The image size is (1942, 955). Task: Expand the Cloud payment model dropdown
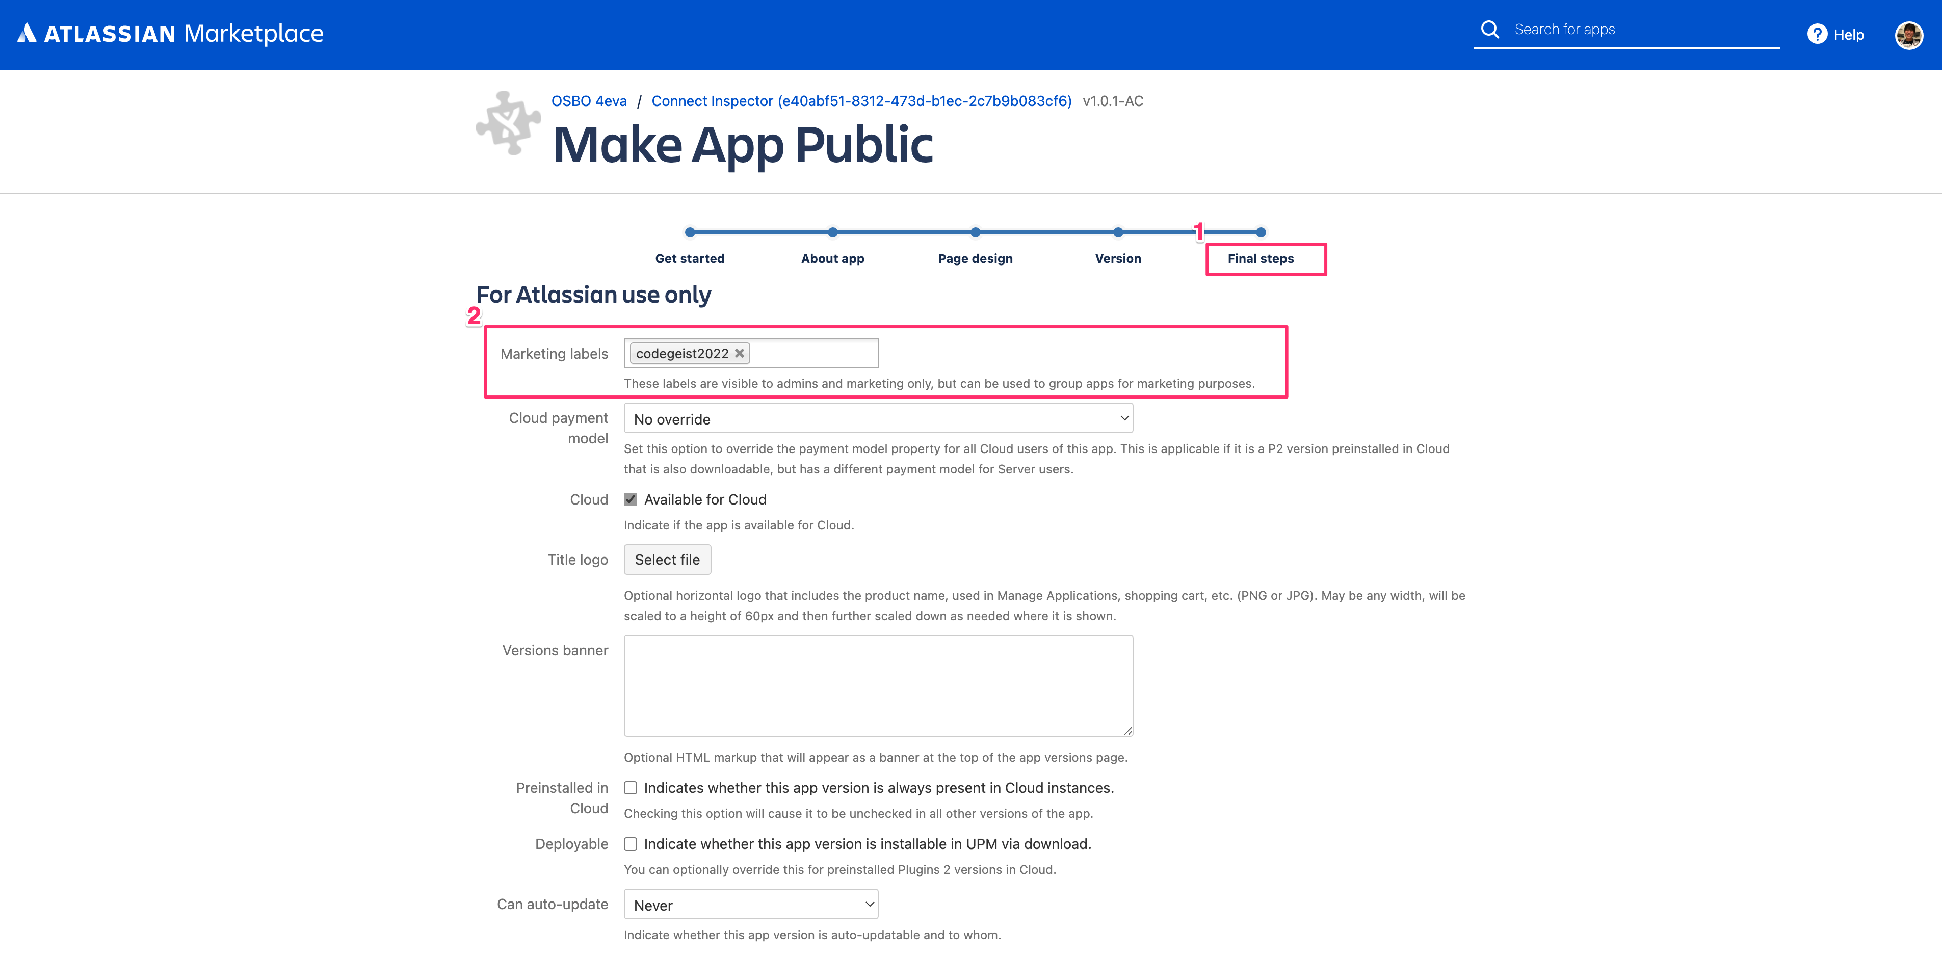pos(878,418)
